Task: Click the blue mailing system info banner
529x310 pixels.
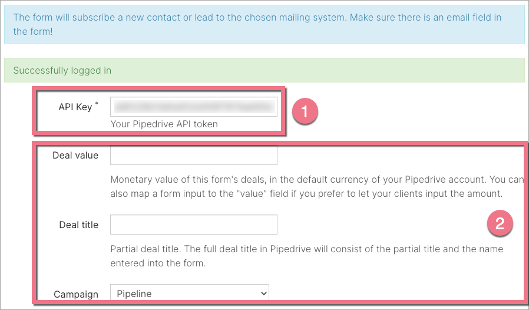Action: point(264,24)
